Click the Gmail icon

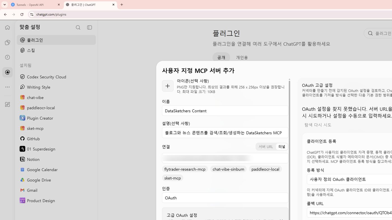click(x=22, y=190)
